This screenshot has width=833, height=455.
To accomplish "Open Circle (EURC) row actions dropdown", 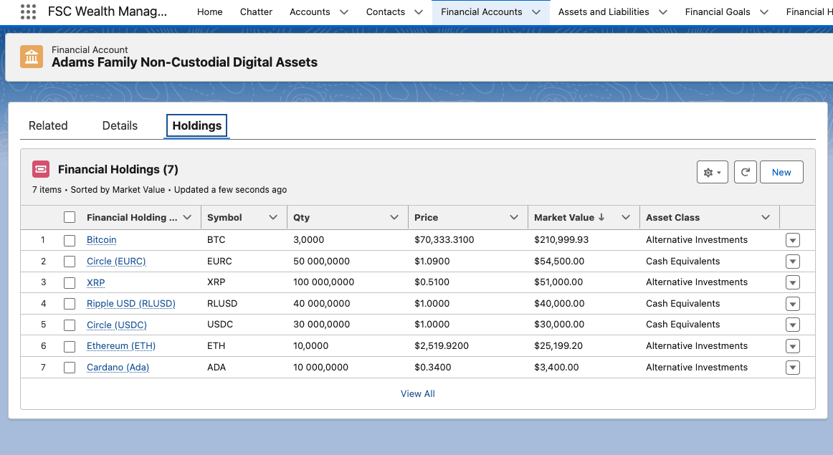I will coord(793,262).
